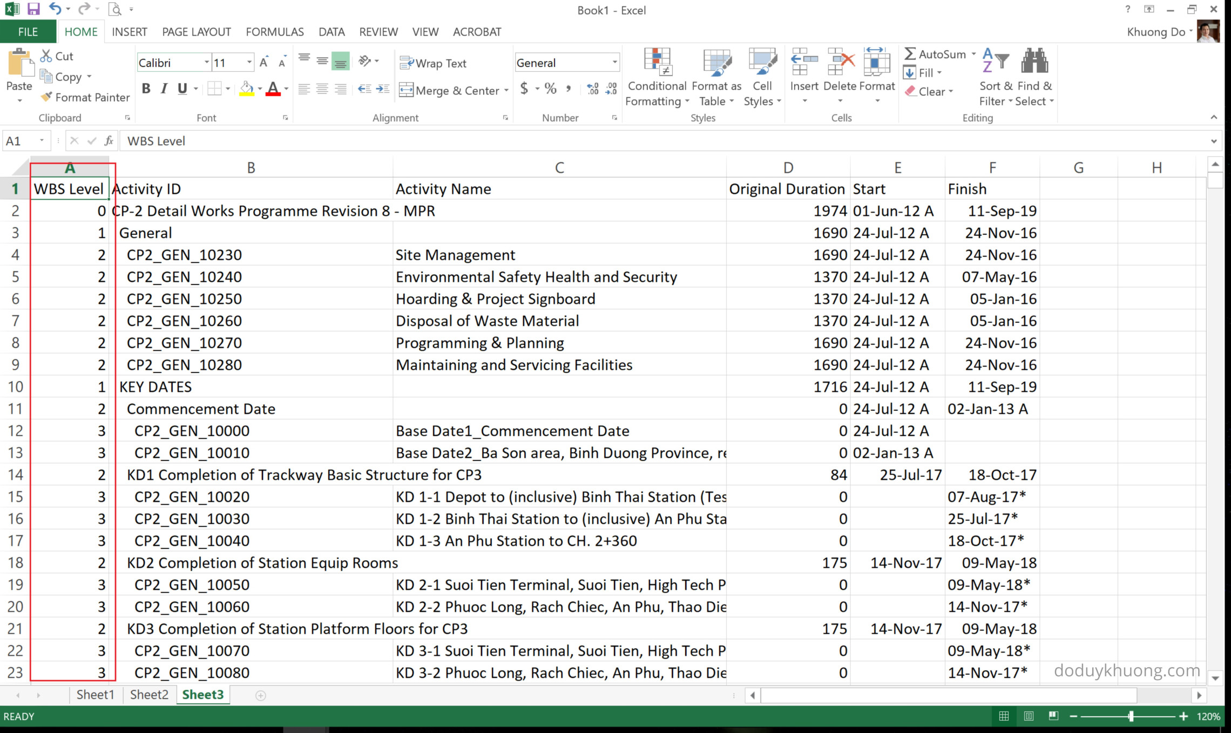Click the Undo arrow icon
Viewport: 1231px width, 733px height.
pyautogui.click(x=55, y=9)
